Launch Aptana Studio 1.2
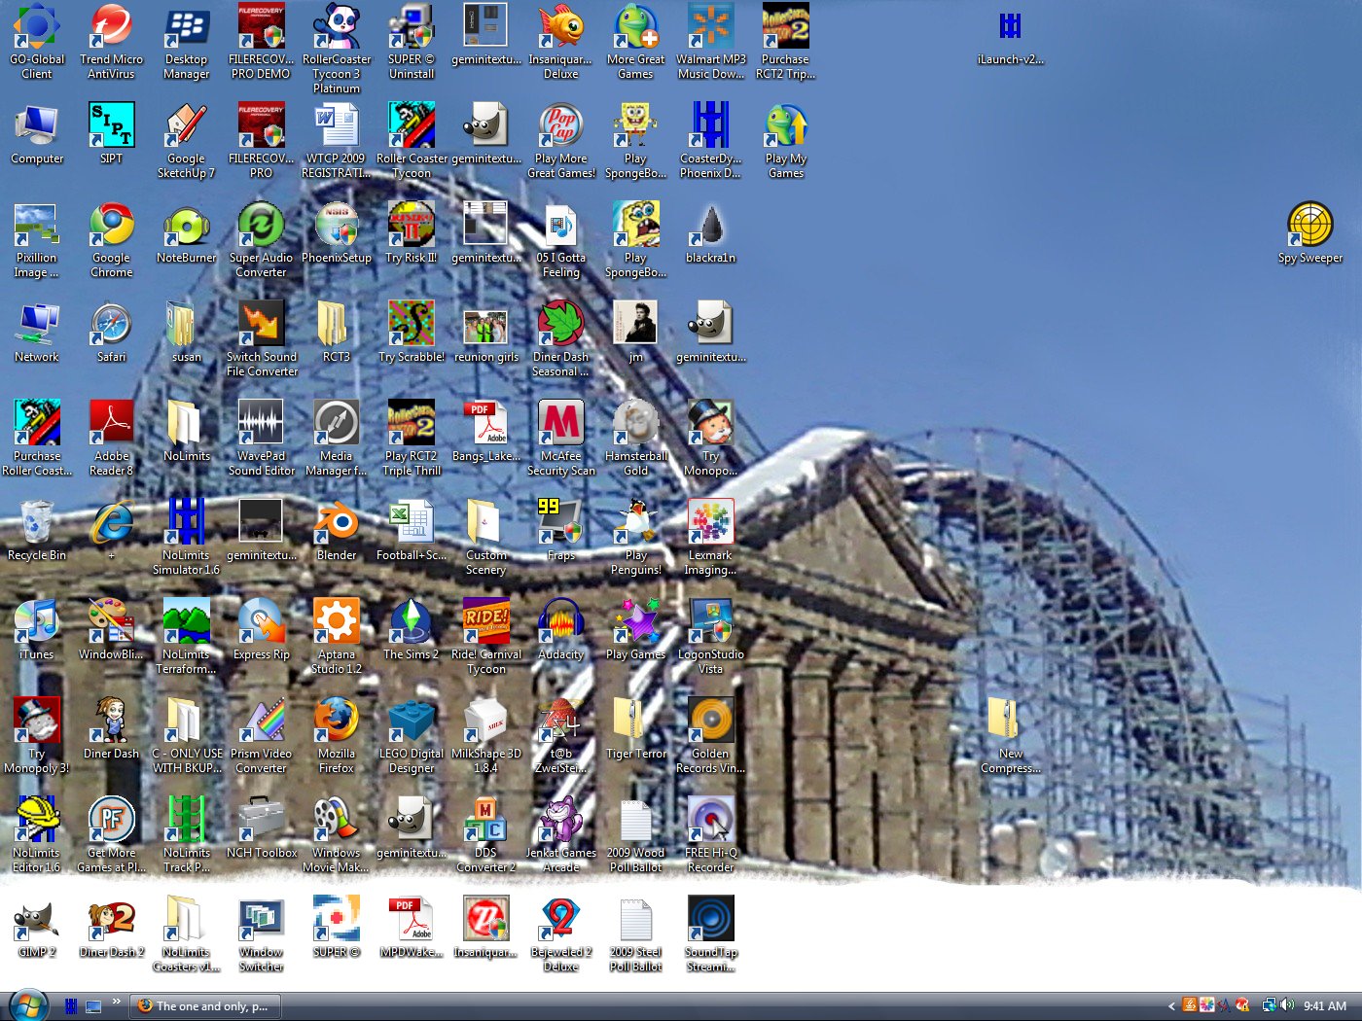Screen dimensions: 1362x1021 click(x=337, y=636)
